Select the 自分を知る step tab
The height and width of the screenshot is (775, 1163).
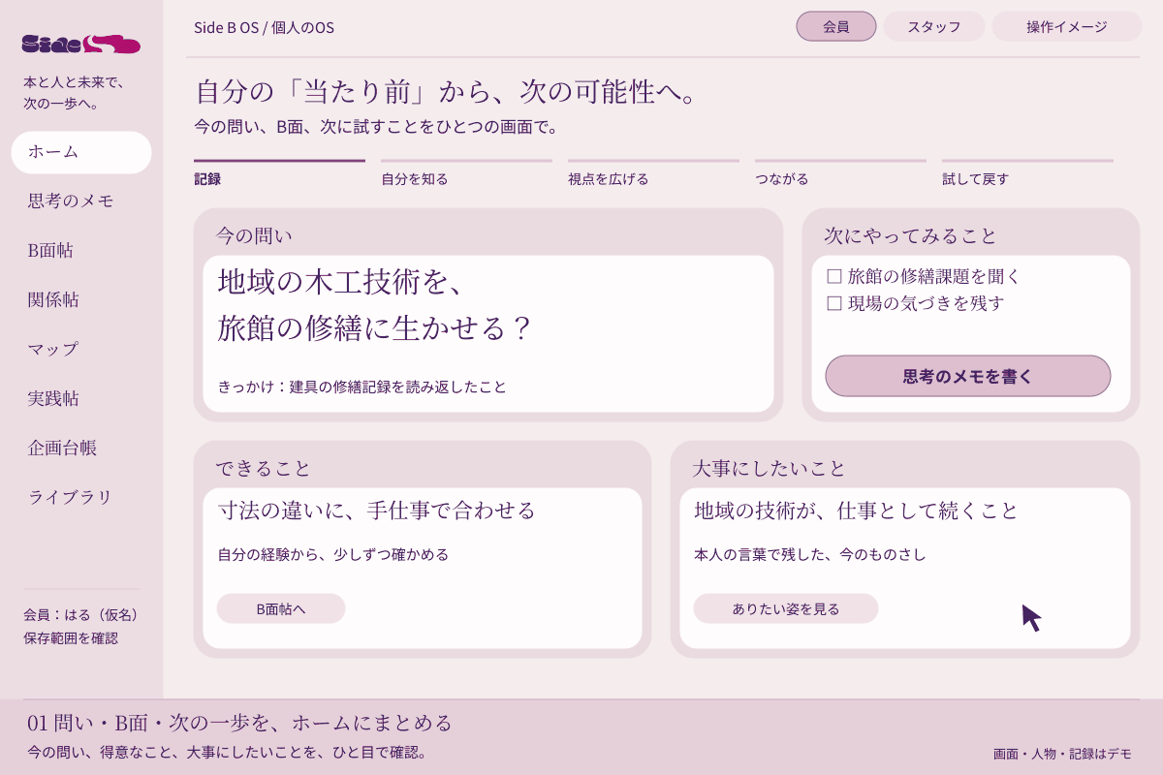[x=466, y=173]
